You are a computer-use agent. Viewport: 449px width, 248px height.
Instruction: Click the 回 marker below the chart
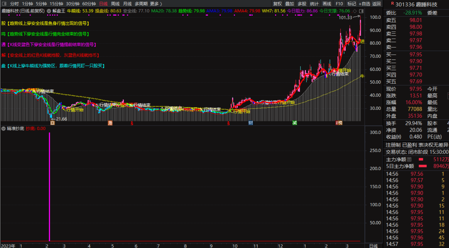(x=53, y=123)
